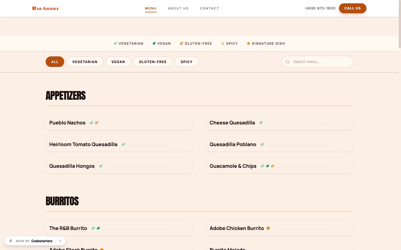Open Adobe Chicken Burrito item
The width and height of the screenshot is (401, 250).
(280, 228)
